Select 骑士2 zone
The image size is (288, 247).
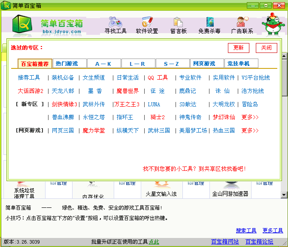click(x=158, y=117)
